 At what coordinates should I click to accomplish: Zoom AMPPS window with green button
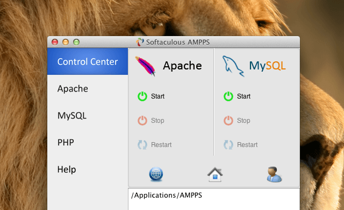click(76, 42)
